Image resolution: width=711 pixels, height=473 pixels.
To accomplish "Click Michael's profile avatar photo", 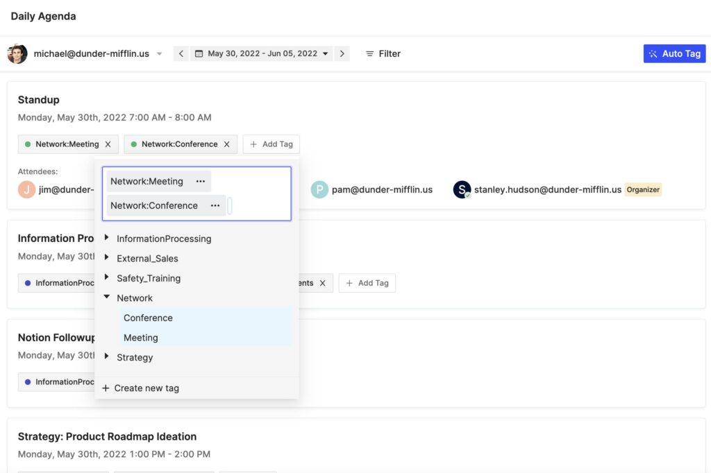I will [17, 53].
